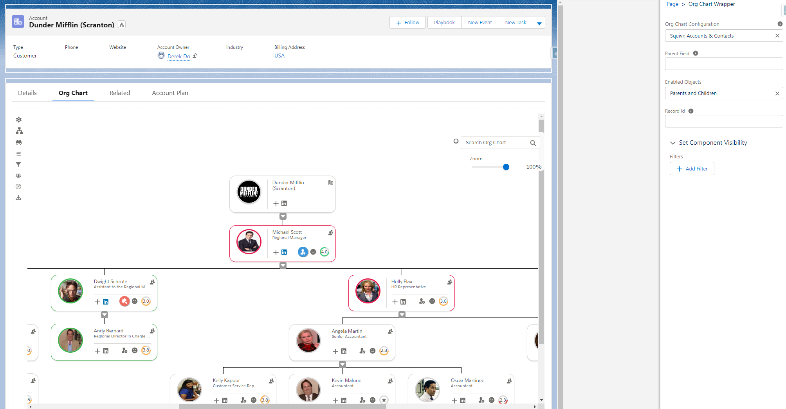Click the New Event button

[480, 23]
